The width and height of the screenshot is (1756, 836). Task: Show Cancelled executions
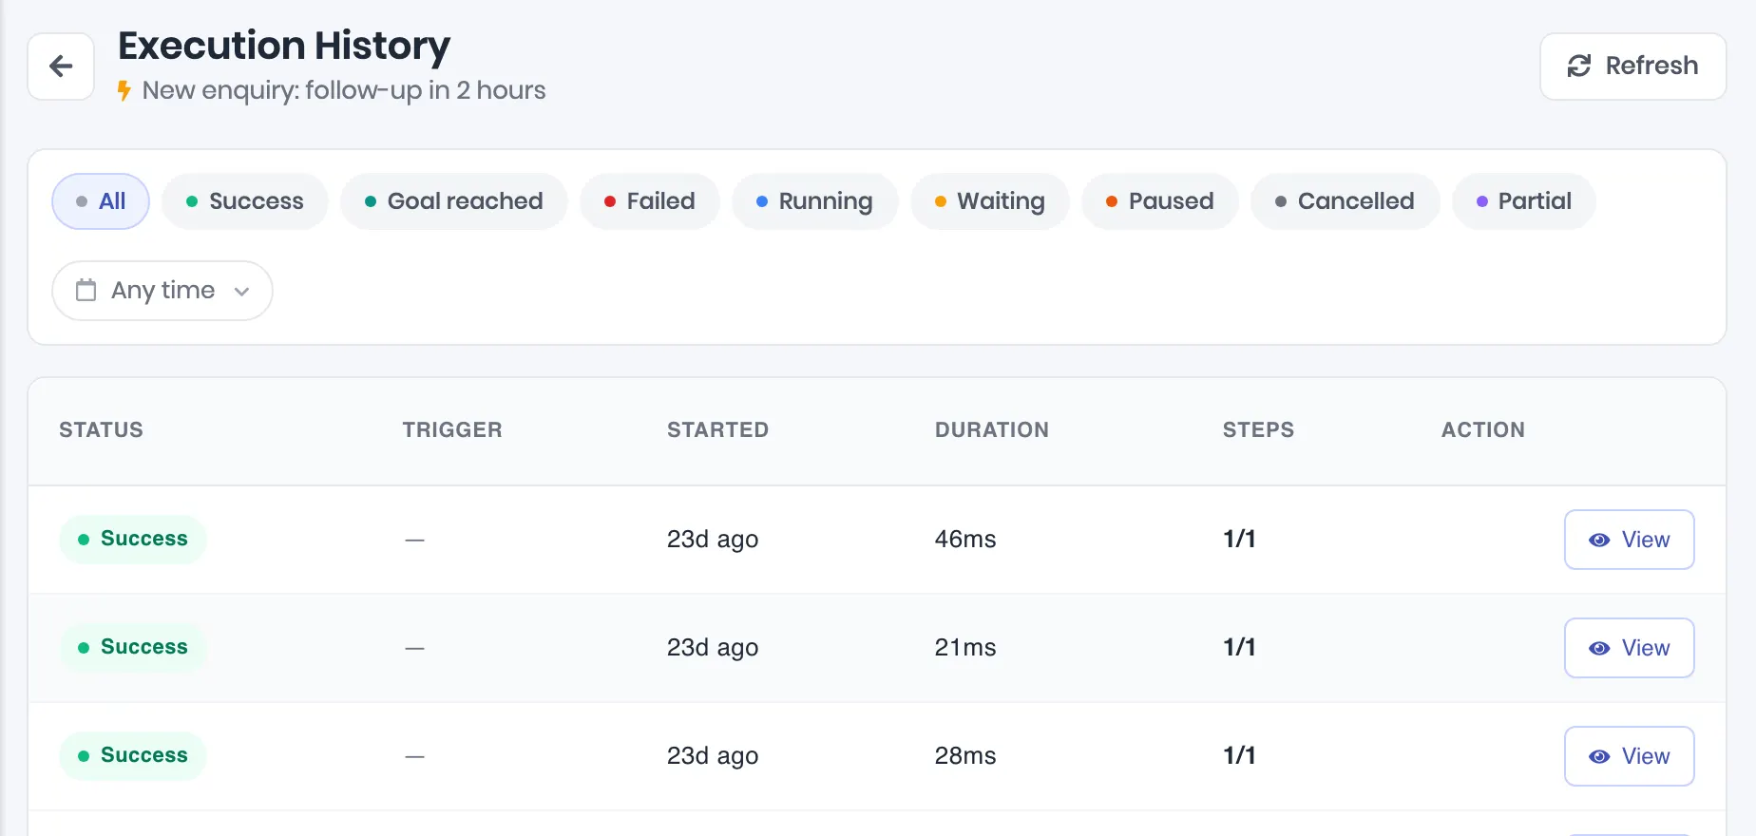pyautogui.click(x=1346, y=201)
